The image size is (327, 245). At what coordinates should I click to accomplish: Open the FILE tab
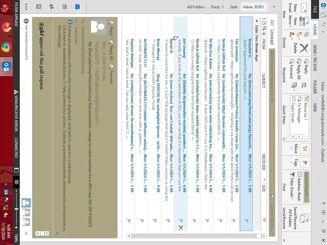(315, 10)
